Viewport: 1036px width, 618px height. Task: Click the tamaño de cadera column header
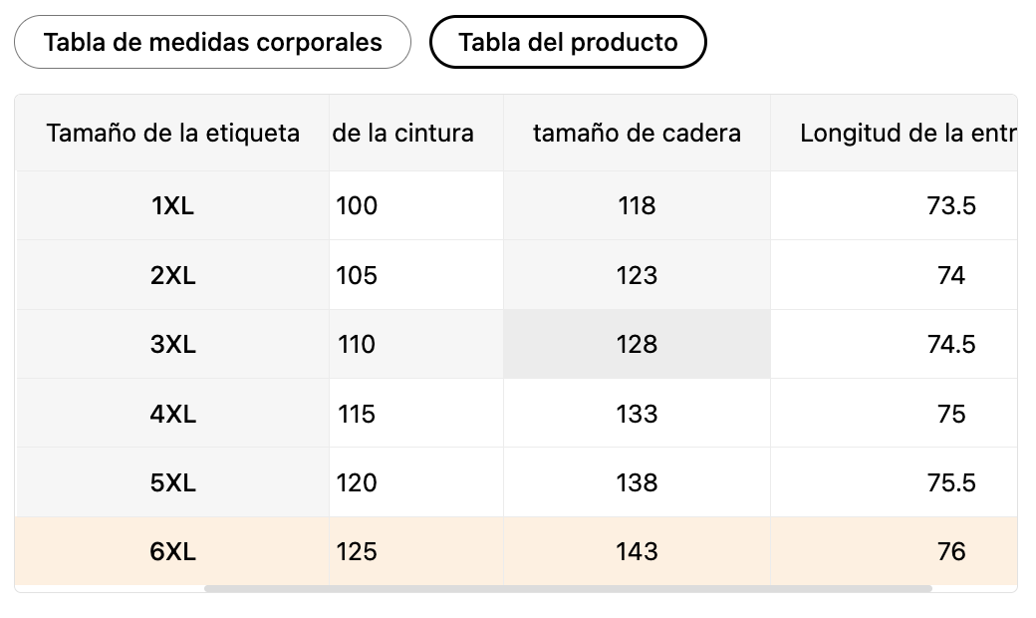coord(637,134)
